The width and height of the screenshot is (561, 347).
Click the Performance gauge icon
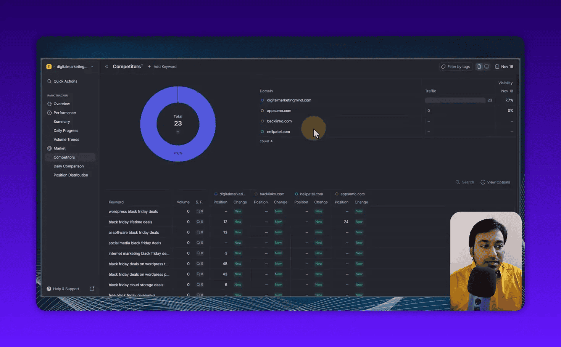(x=49, y=112)
